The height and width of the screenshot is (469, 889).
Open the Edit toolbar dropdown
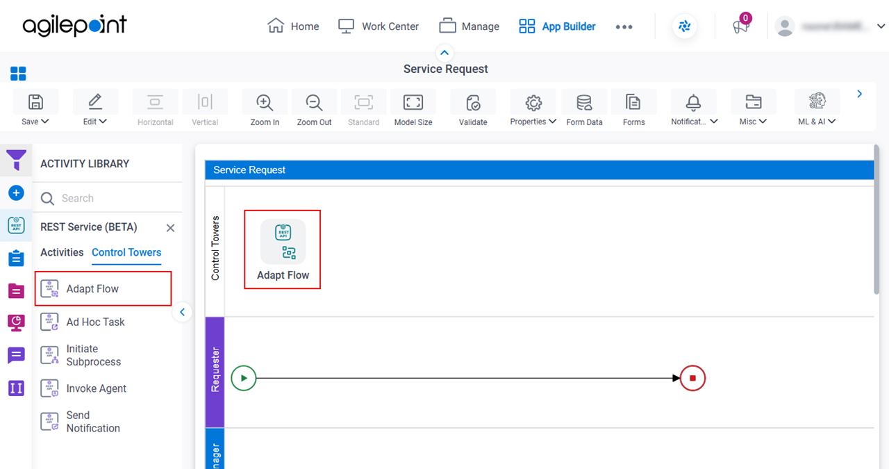95,109
